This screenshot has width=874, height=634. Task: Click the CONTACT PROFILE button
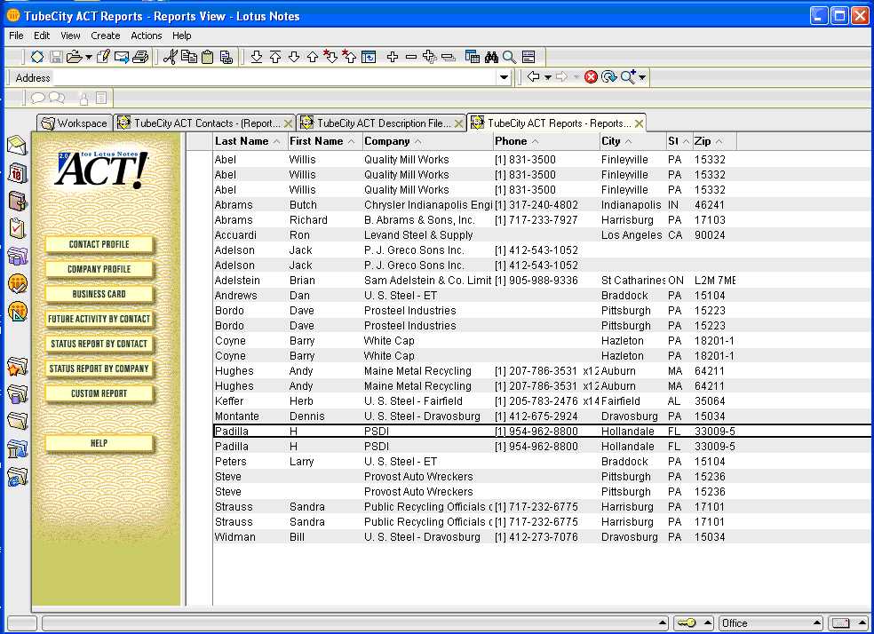(99, 244)
